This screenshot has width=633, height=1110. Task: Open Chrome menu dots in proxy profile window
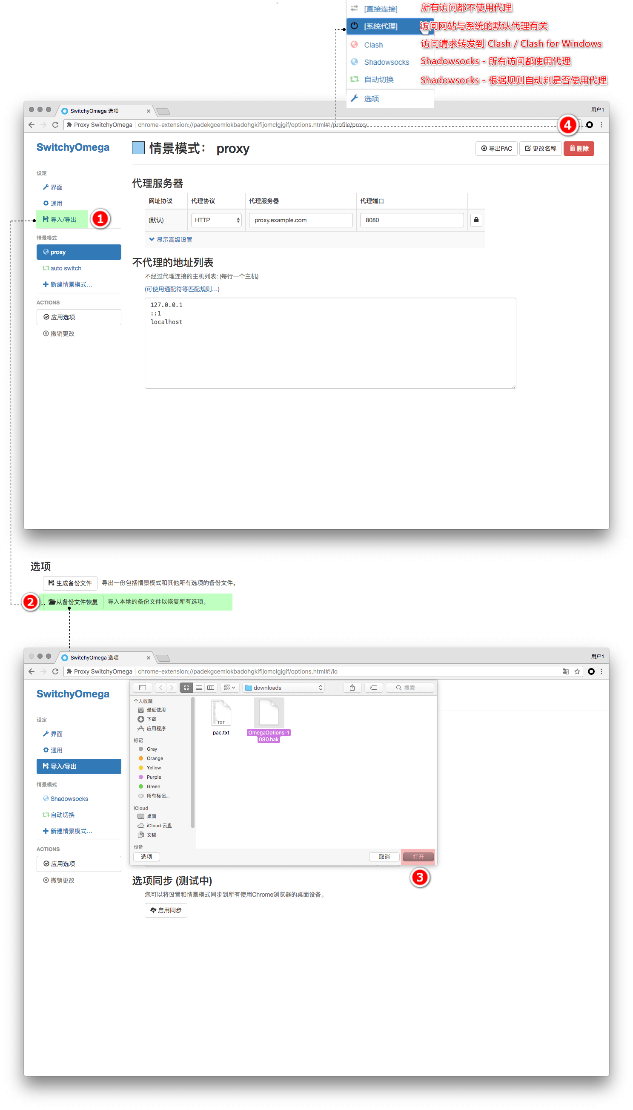(x=601, y=125)
